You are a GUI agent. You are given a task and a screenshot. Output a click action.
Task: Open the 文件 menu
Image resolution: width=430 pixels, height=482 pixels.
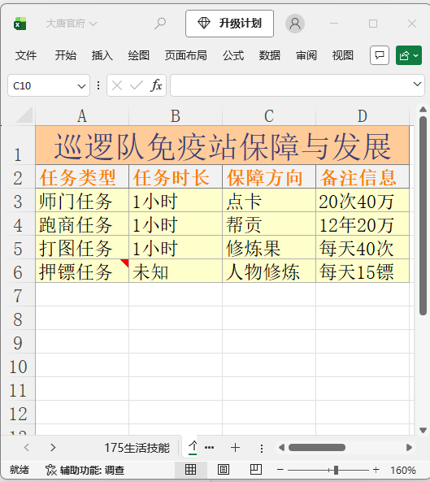click(x=26, y=55)
